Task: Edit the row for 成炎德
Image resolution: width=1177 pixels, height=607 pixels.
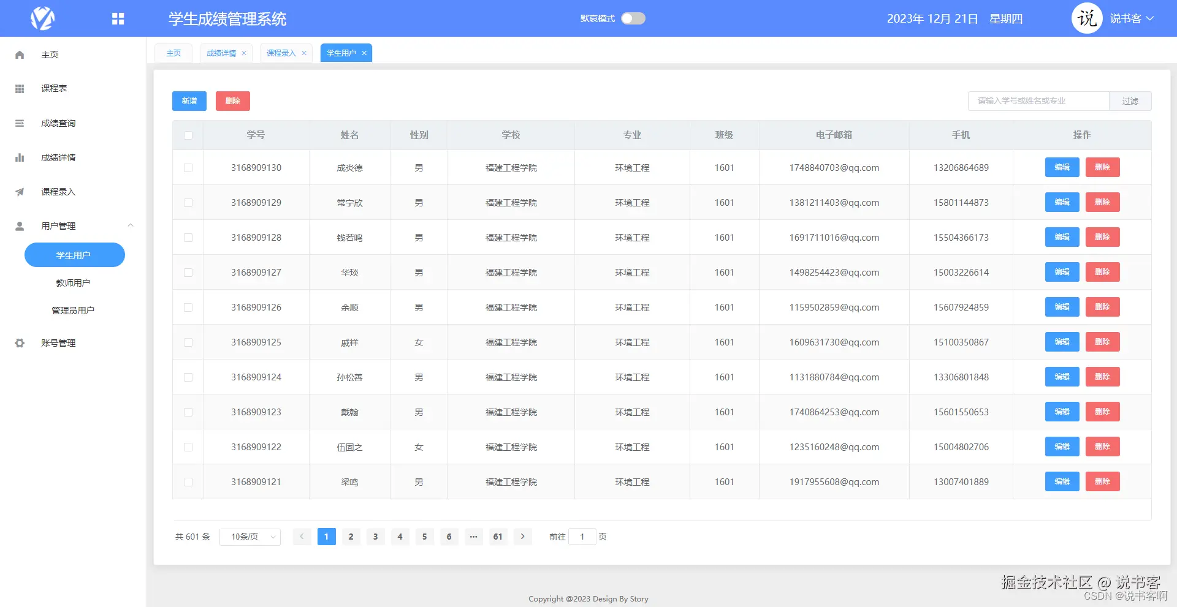Action: click(1062, 167)
